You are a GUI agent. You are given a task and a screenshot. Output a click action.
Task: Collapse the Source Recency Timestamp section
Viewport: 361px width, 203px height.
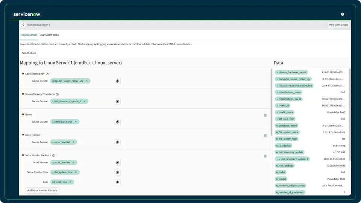coord(23,94)
